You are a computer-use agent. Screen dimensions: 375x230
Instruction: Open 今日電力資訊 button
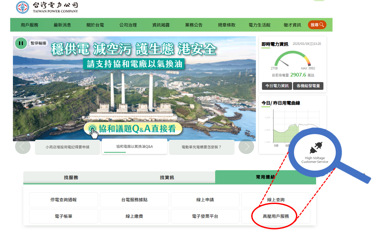[x=277, y=86]
